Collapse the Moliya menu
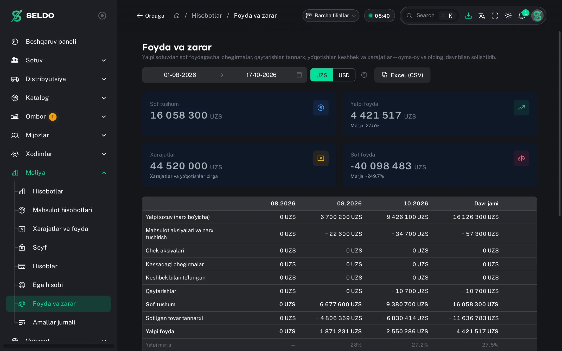The image size is (562, 351). 59,173
